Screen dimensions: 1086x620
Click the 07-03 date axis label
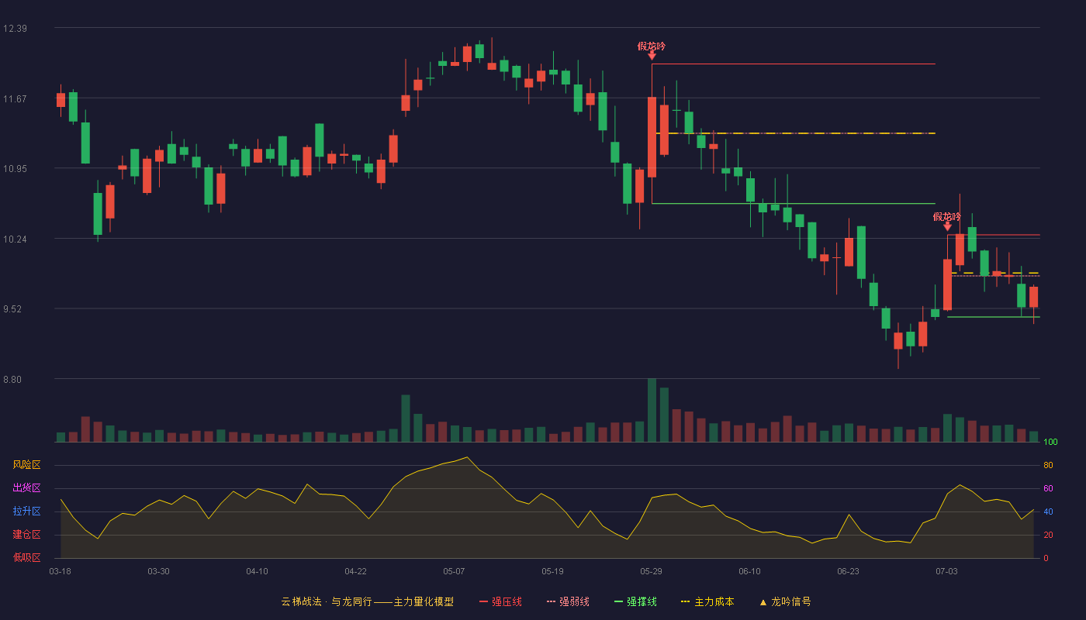point(946,571)
